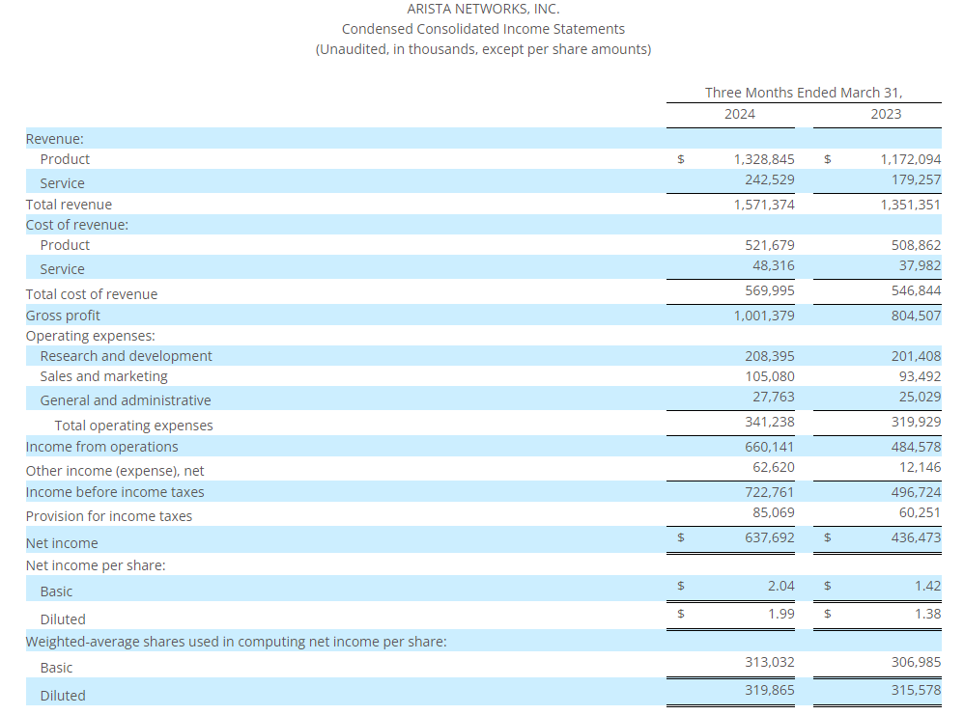Click tax provision value 60,251
This screenshot has height=715, width=964.
[920, 513]
